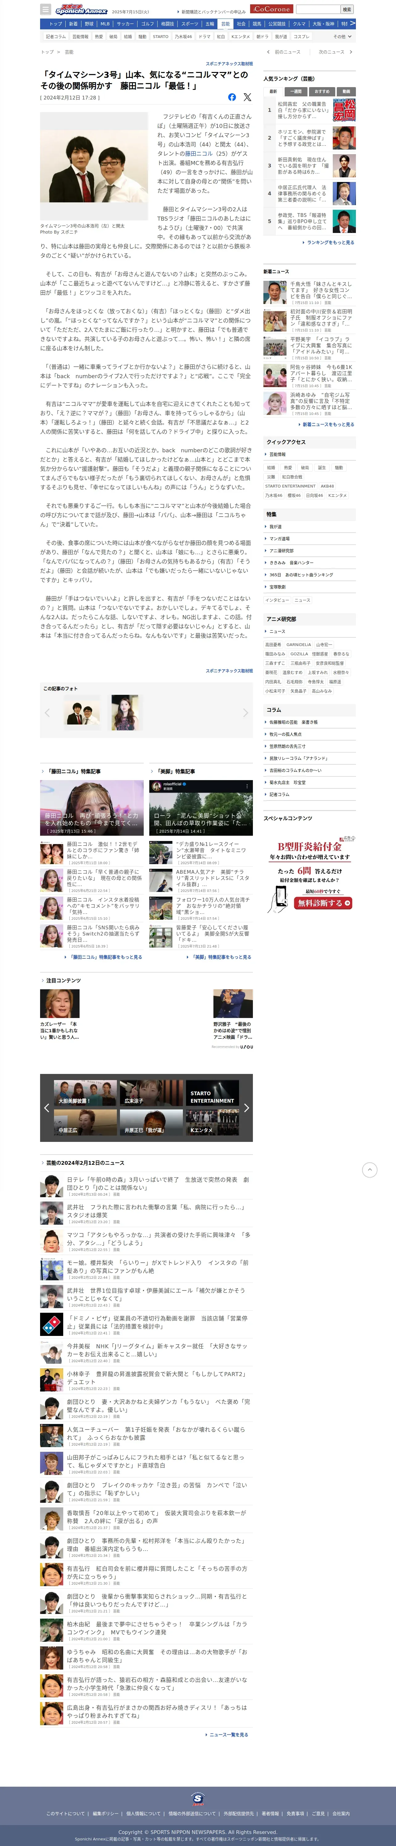The image size is (396, 1846).
Task: Open その他 dropdown in sub navigation
Action: 342,36
